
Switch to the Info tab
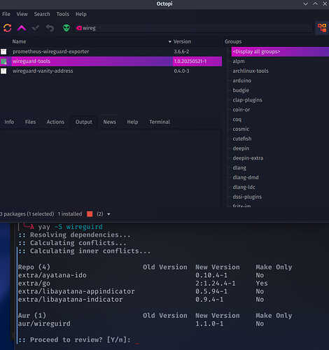click(9, 122)
